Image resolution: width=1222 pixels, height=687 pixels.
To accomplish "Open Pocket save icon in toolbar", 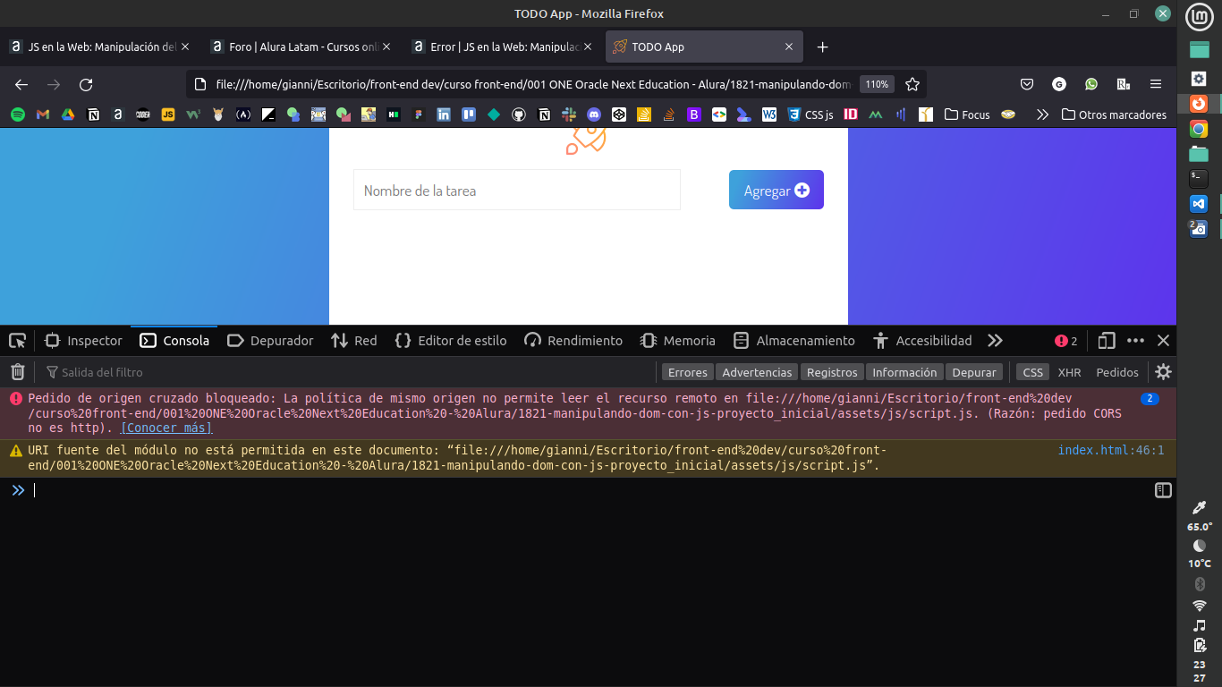I will pyautogui.click(x=1027, y=84).
